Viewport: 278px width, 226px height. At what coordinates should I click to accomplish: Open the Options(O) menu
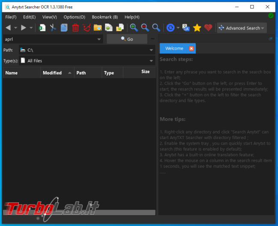tap(74, 17)
